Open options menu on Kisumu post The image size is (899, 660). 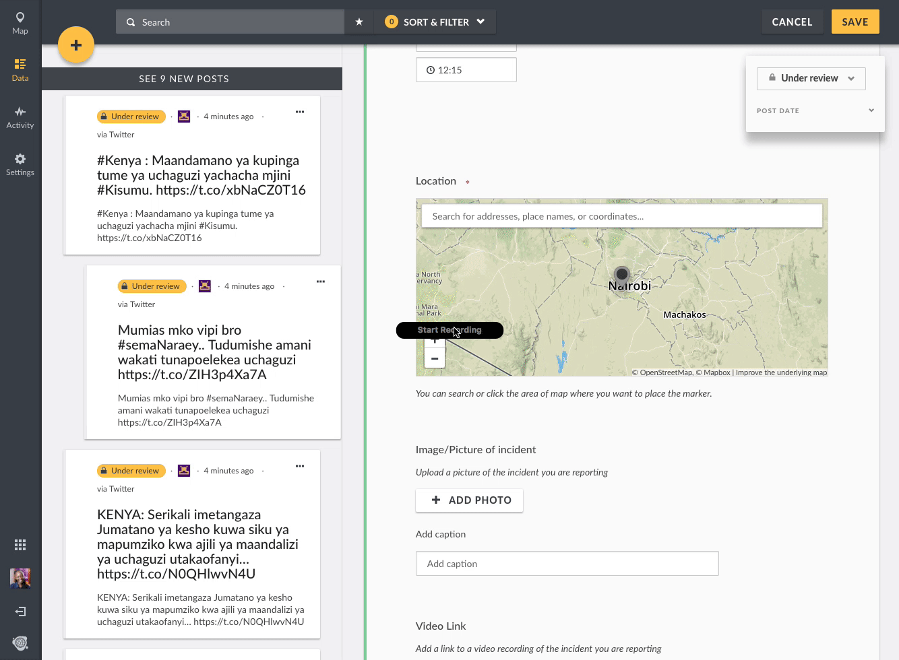[x=300, y=112]
